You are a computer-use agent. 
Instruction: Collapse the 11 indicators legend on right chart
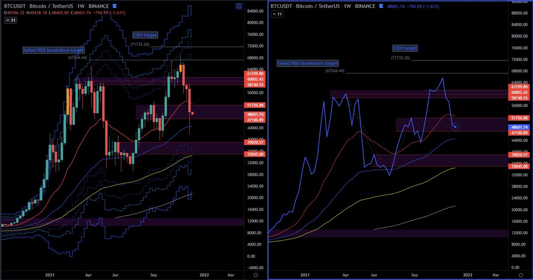(x=277, y=14)
